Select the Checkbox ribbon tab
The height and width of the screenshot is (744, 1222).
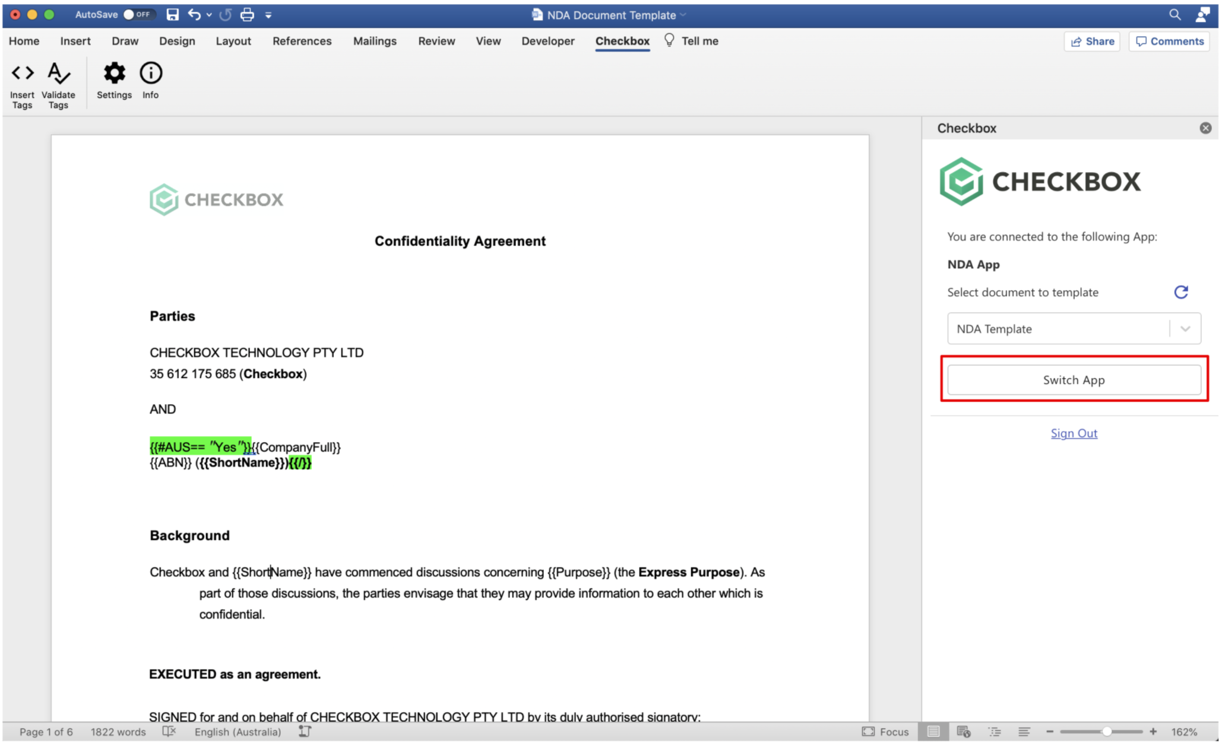[x=622, y=41]
